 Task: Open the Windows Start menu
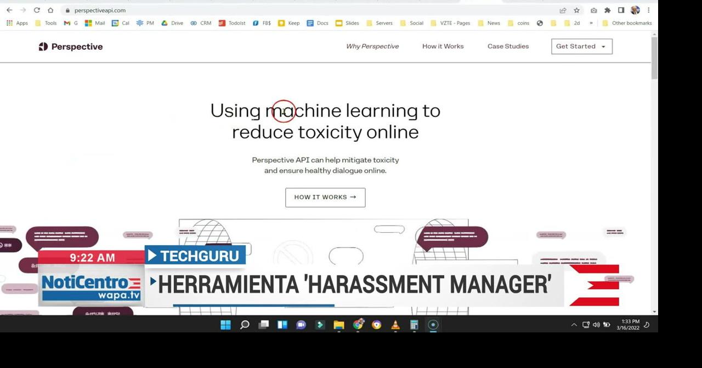[225, 325]
